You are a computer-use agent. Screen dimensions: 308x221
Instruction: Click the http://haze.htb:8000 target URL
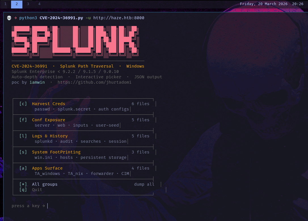tap(119, 18)
